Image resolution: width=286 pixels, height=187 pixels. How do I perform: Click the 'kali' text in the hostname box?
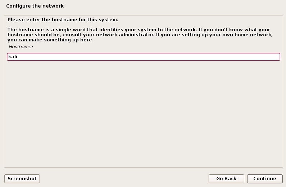coord(13,57)
